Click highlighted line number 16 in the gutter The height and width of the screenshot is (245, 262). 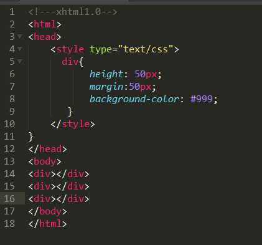[x=9, y=199]
